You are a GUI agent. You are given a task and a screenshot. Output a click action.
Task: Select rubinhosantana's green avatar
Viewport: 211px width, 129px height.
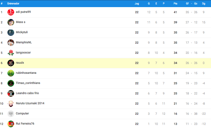(x=11, y=73)
